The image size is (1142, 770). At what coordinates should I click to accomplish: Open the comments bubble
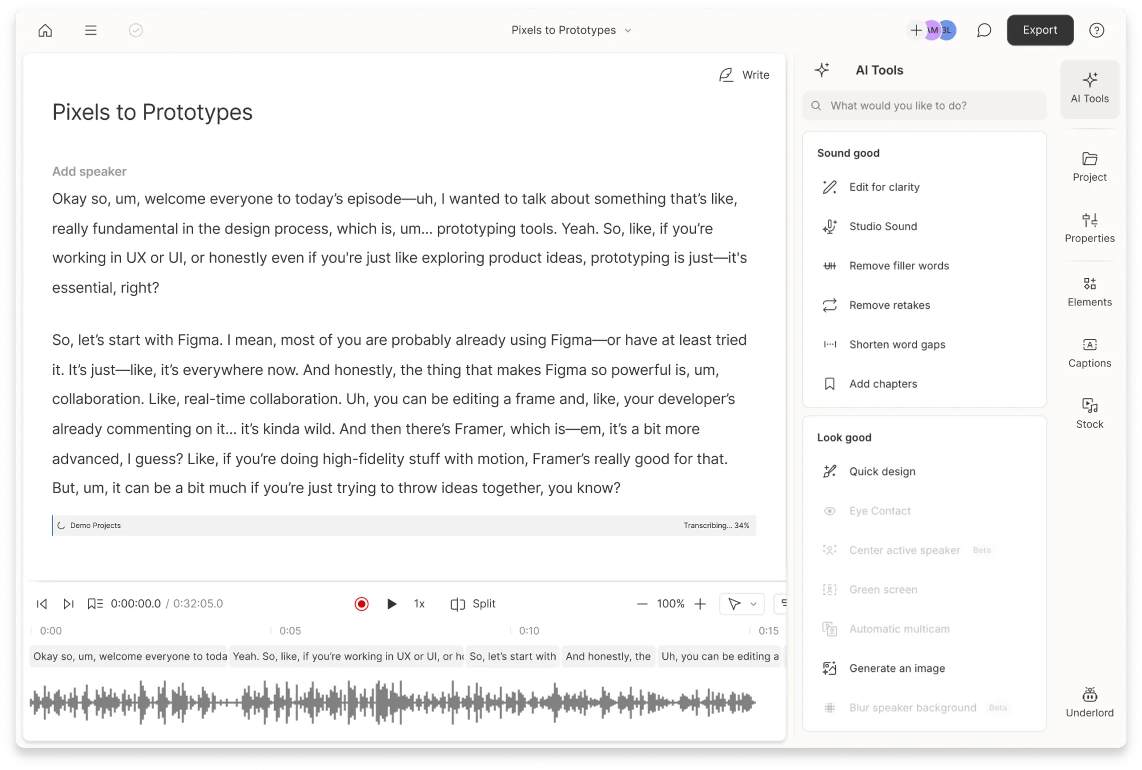(x=984, y=30)
